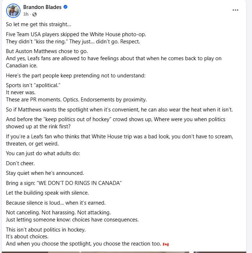
Task: Click "Let the building speak with silence."
Action: pos(47,192)
